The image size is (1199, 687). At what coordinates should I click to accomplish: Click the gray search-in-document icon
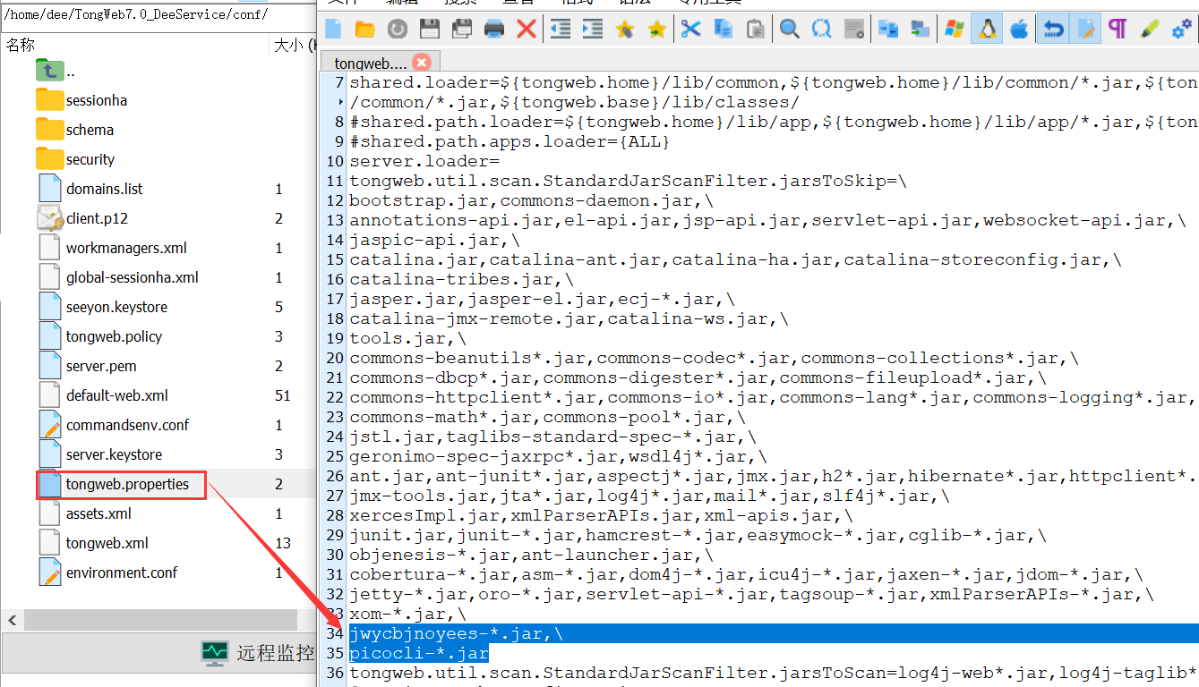(854, 30)
